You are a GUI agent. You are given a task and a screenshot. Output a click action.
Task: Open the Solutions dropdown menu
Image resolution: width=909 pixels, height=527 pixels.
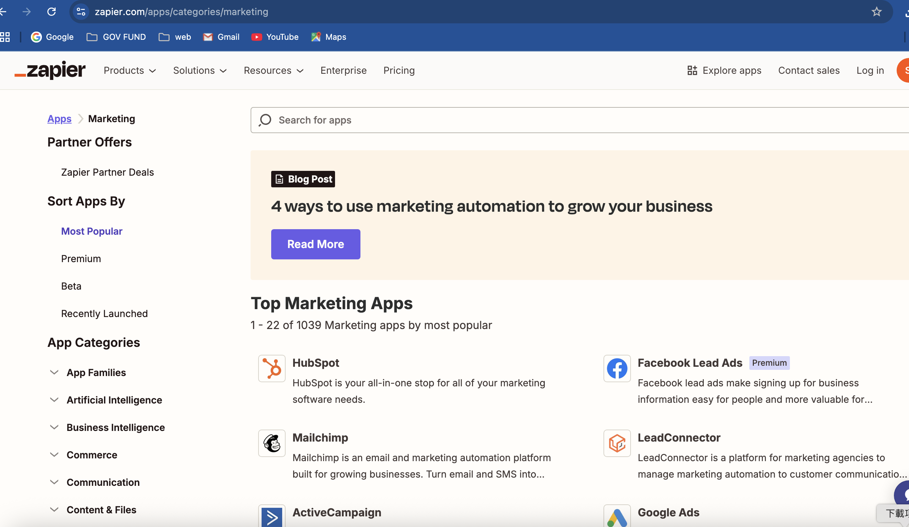tap(199, 70)
